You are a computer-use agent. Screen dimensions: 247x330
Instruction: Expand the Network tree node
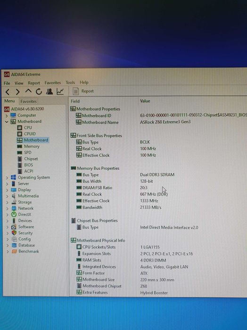[x=8, y=209]
